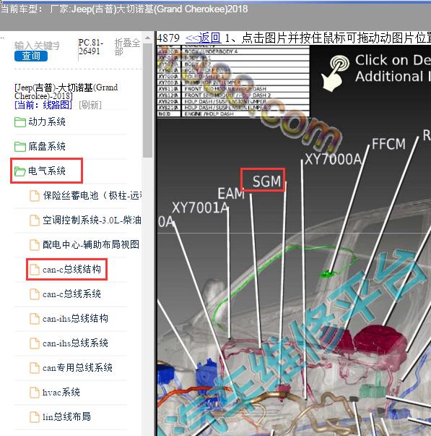Screen dimensions: 431x436
Task: Click the XY7001A connector label
Action: click(x=200, y=208)
